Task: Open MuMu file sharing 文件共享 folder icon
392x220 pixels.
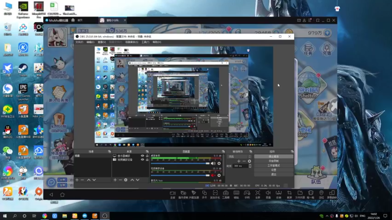Action: click(300, 195)
